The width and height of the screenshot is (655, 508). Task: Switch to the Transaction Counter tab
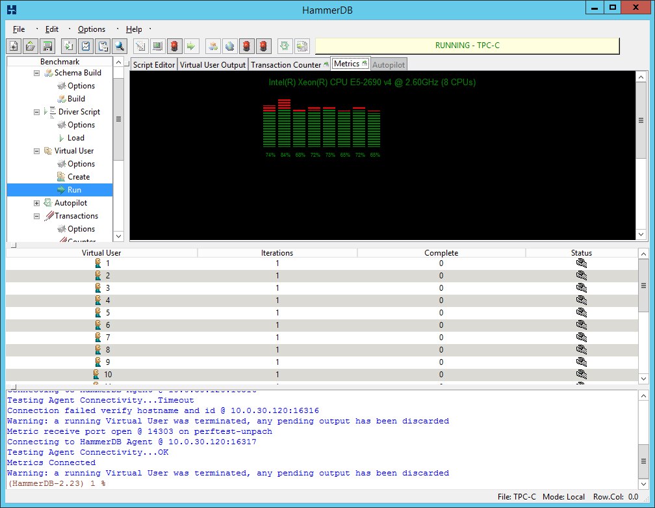point(290,65)
